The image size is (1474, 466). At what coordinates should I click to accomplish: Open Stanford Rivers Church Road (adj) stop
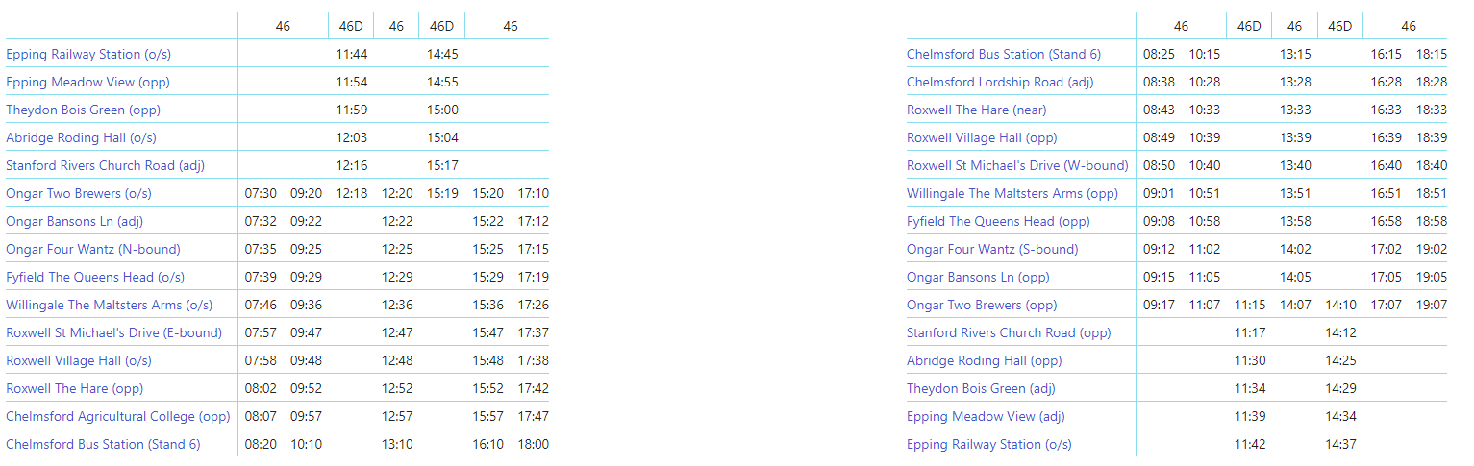104,165
